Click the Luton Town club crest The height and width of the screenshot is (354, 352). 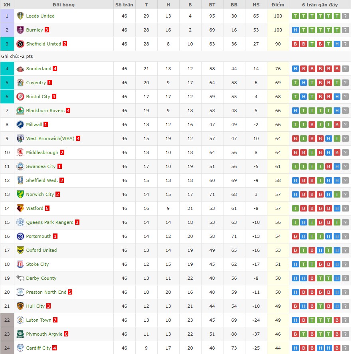pos(20,320)
